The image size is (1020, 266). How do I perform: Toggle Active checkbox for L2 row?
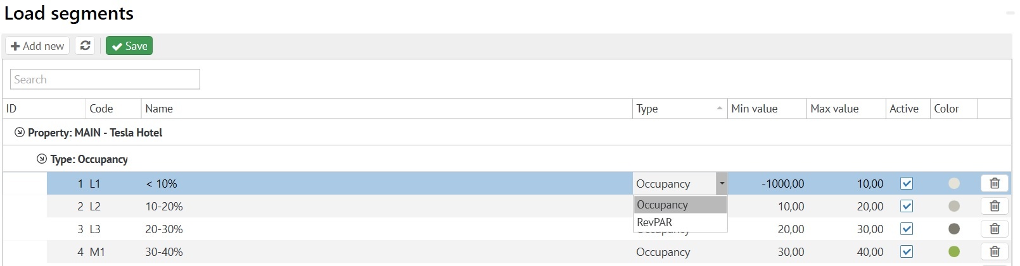[907, 206]
